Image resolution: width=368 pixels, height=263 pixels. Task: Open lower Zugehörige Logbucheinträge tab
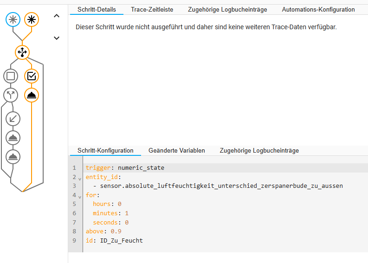pyautogui.click(x=259, y=150)
